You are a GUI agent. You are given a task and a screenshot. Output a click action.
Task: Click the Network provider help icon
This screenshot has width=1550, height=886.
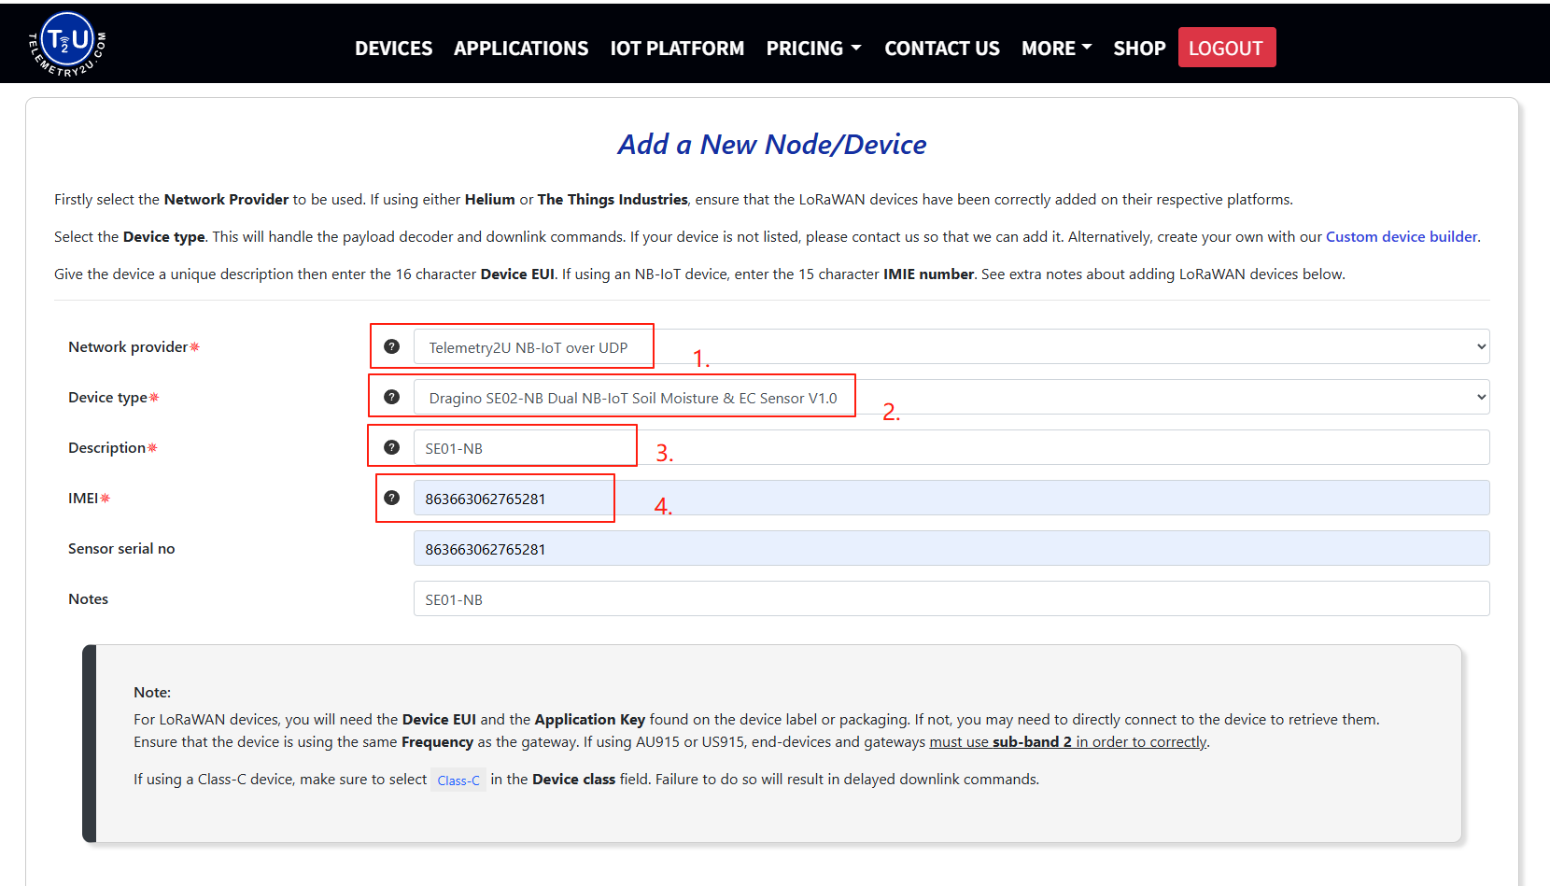tap(392, 346)
